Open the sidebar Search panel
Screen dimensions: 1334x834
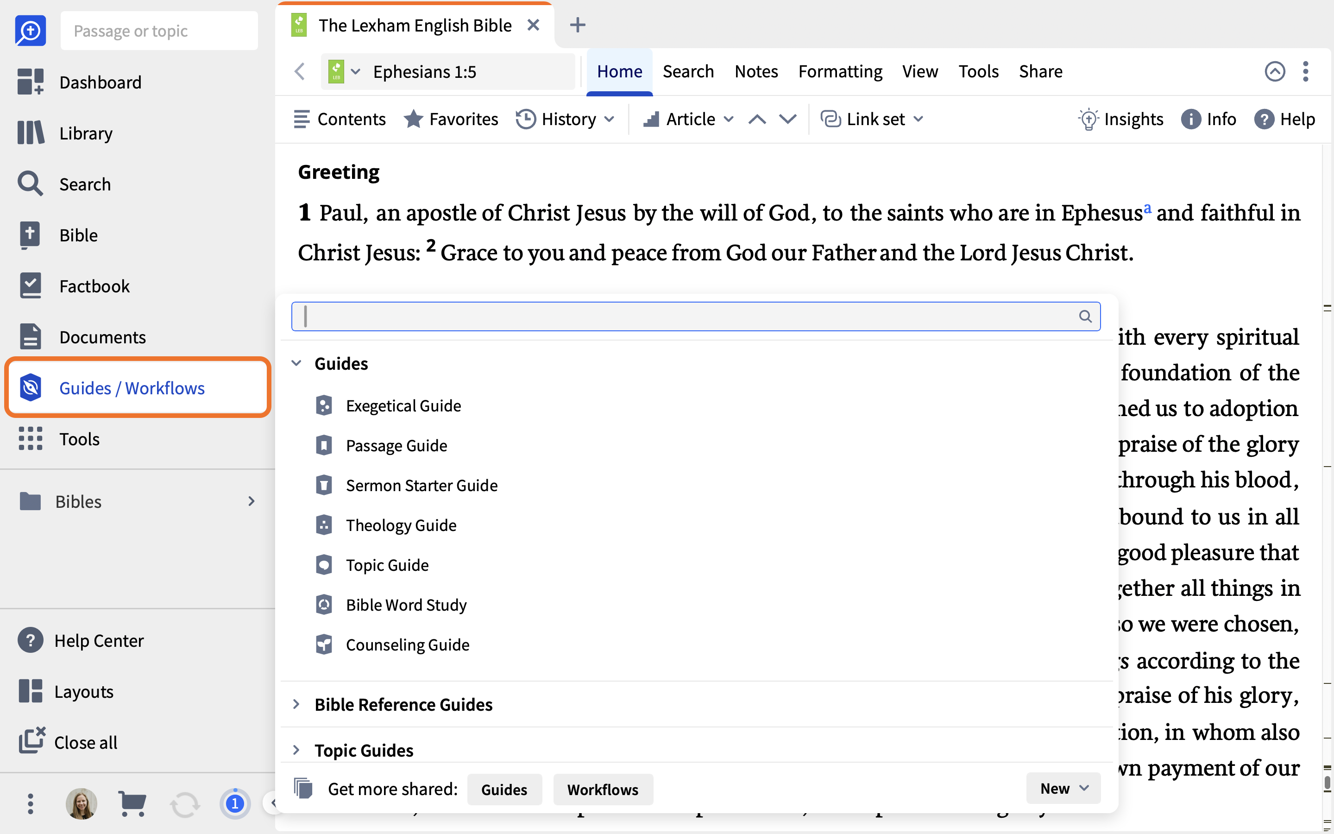click(64, 184)
